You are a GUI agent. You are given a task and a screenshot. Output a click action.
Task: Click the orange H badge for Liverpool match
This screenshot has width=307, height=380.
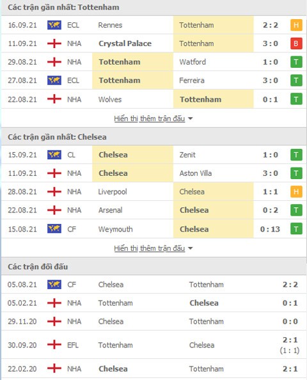point(296,192)
